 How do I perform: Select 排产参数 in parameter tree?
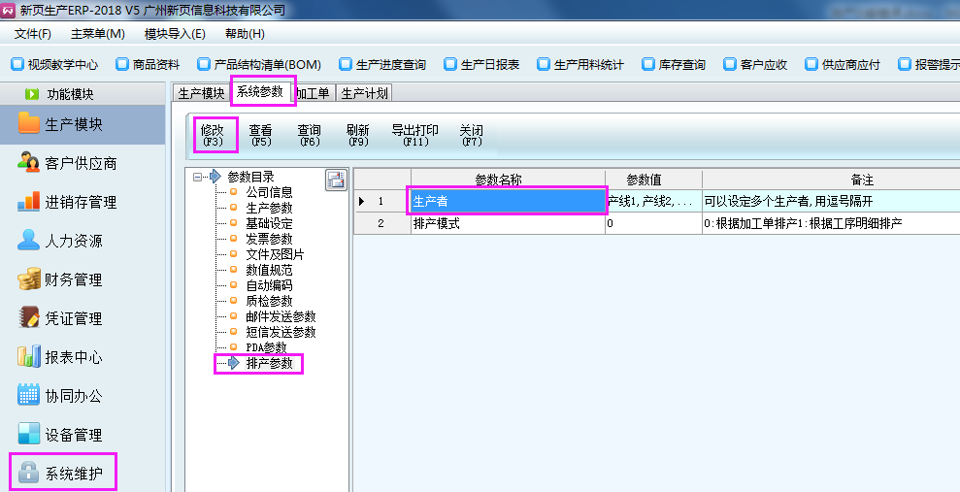coord(269,363)
